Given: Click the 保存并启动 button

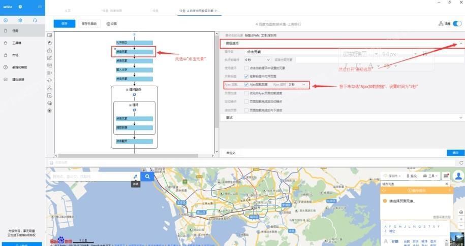Looking at the screenshot, I should tap(89, 24).
